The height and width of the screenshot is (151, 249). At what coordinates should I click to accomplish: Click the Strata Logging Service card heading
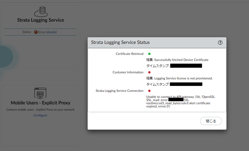(40, 20)
